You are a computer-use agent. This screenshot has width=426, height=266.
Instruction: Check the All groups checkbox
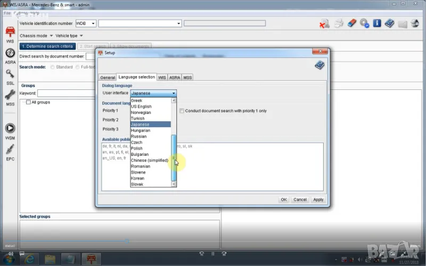(29, 102)
